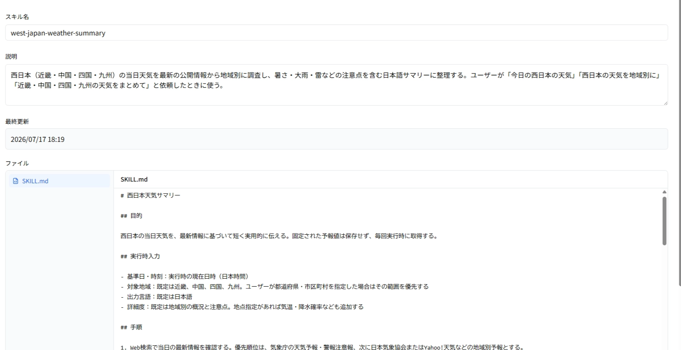Click the '## 目的' heading line
The width and height of the screenshot is (681, 350).
131,216
